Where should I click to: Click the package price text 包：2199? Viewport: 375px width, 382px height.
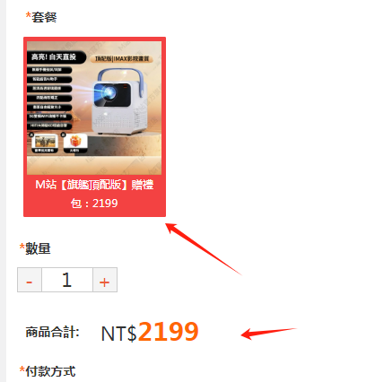[94, 204]
